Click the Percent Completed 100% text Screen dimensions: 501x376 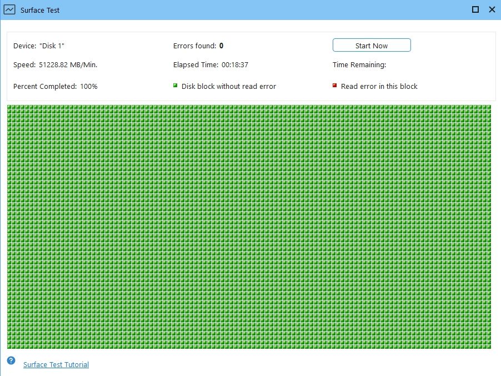(56, 86)
